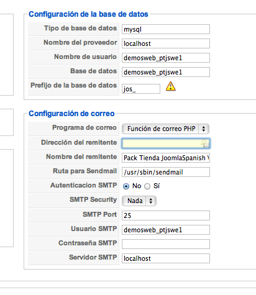
Task: Click the database Nombre de usuario field
Action: (166, 58)
